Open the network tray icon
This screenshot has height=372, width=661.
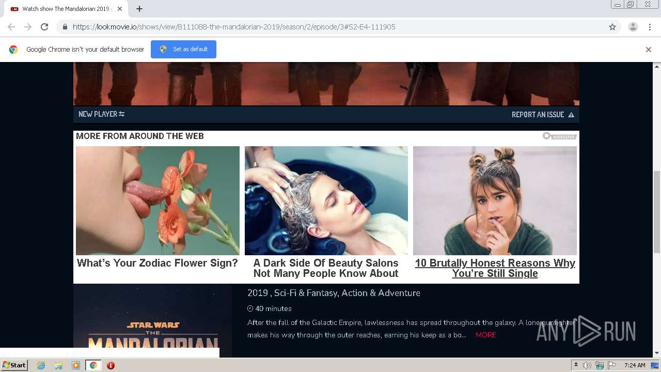[600, 365]
